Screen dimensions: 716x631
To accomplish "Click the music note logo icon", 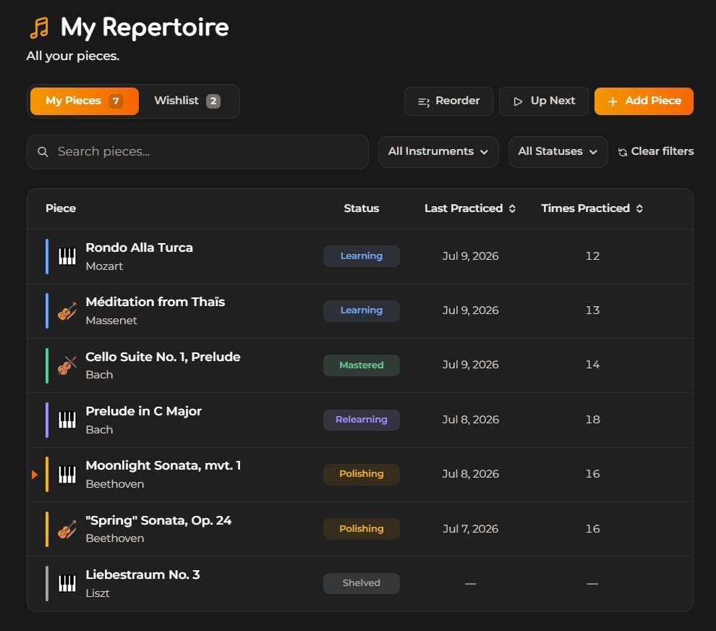I will (x=39, y=28).
